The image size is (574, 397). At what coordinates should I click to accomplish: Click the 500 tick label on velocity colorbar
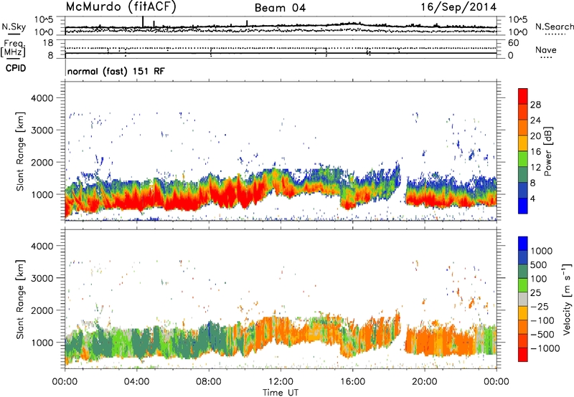(539, 264)
